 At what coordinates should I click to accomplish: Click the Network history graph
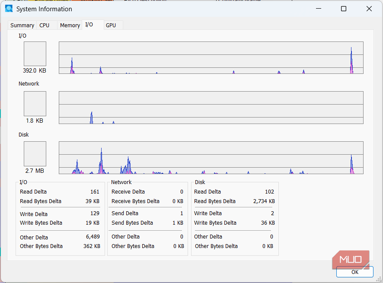pos(211,108)
